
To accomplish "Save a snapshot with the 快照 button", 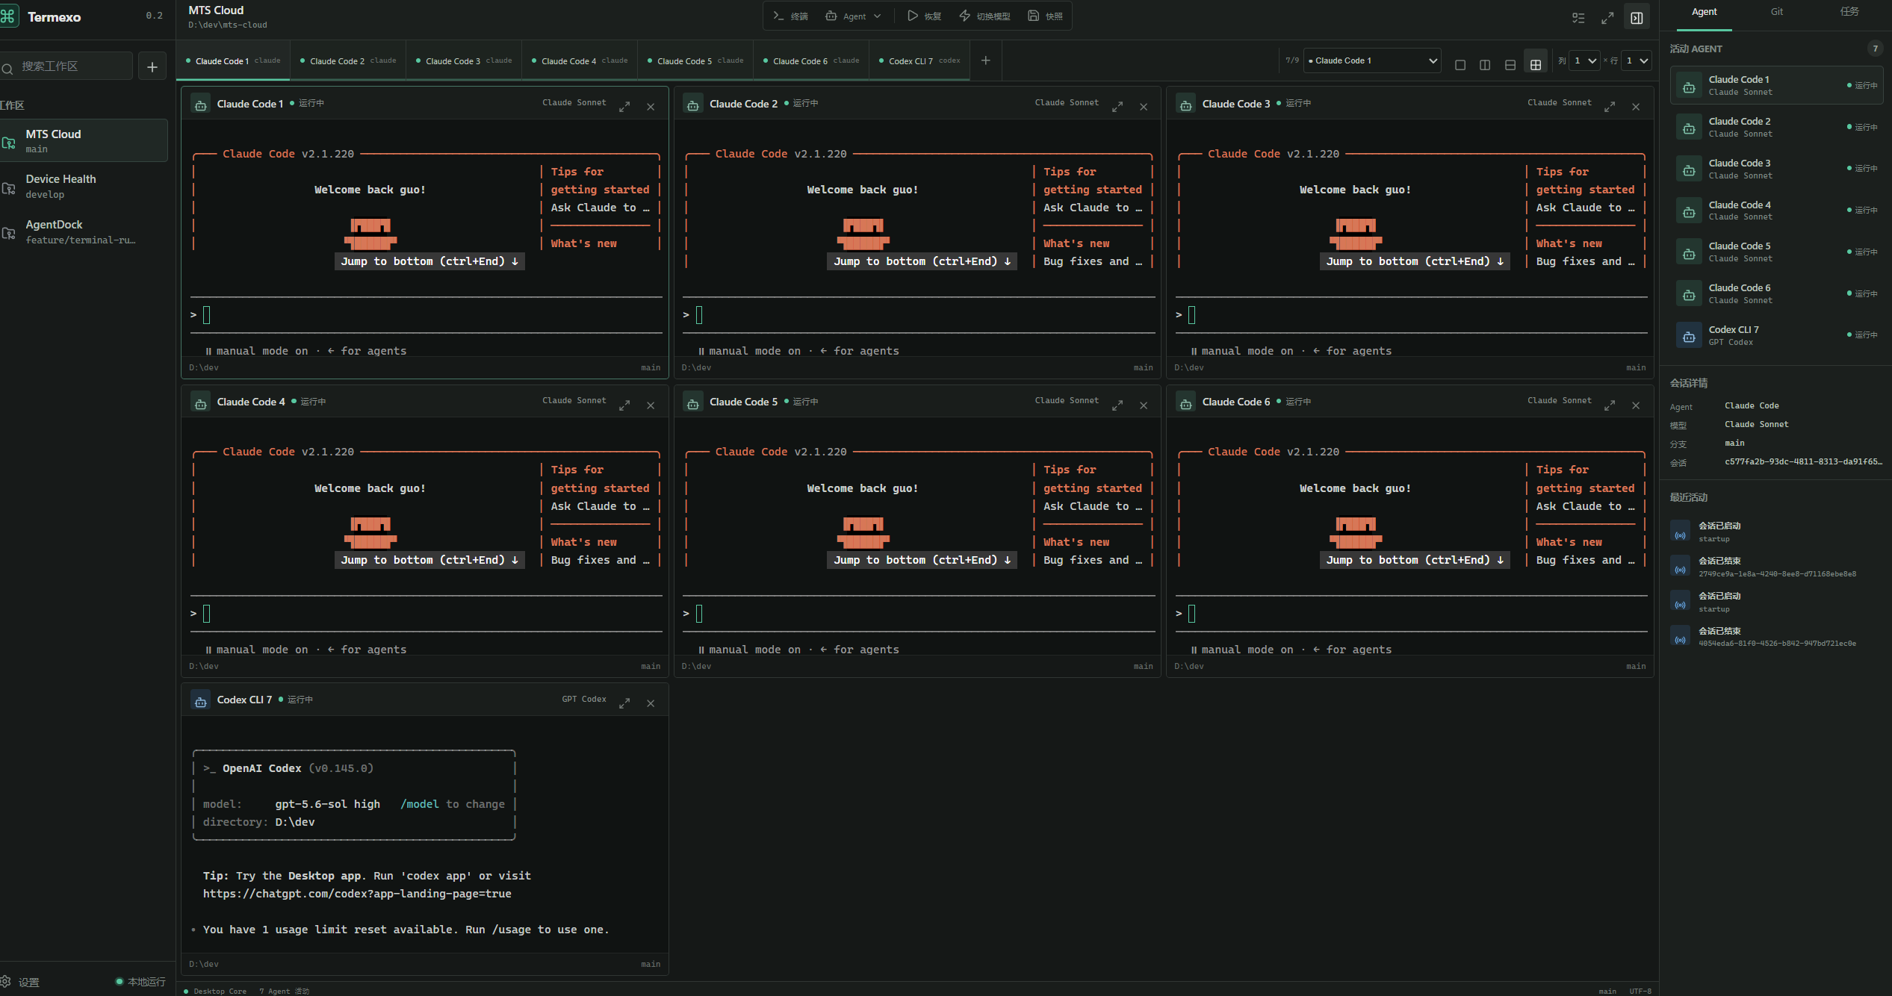I will (x=1045, y=16).
